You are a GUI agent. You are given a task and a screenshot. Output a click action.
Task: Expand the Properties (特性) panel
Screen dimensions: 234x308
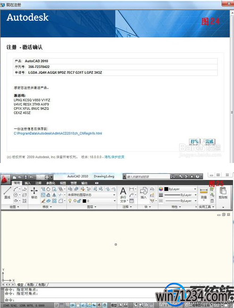(x=176, y=206)
